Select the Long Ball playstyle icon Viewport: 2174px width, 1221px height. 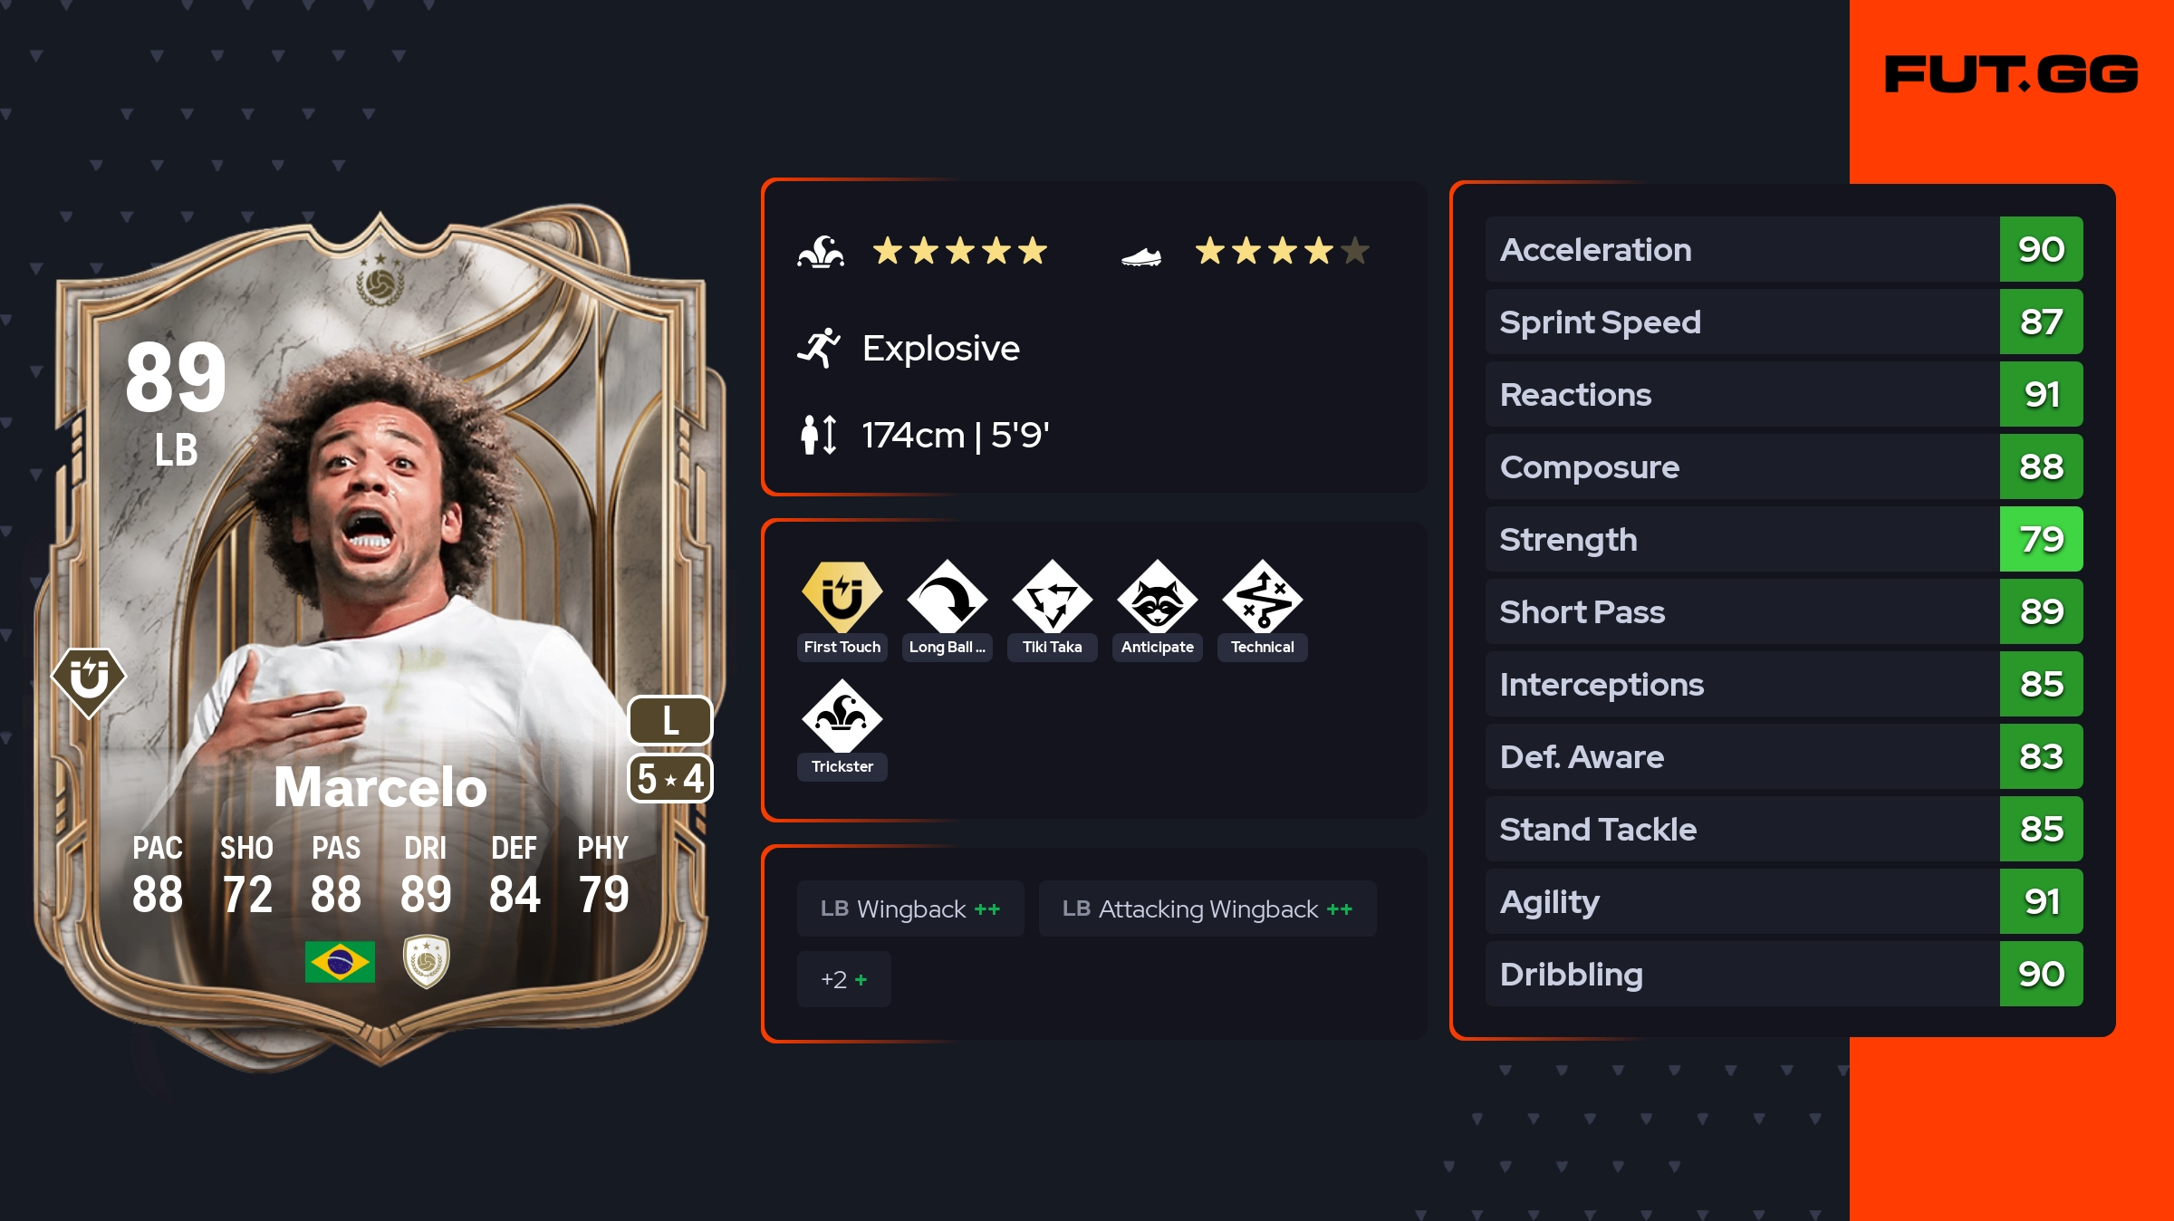click(947, 597)
